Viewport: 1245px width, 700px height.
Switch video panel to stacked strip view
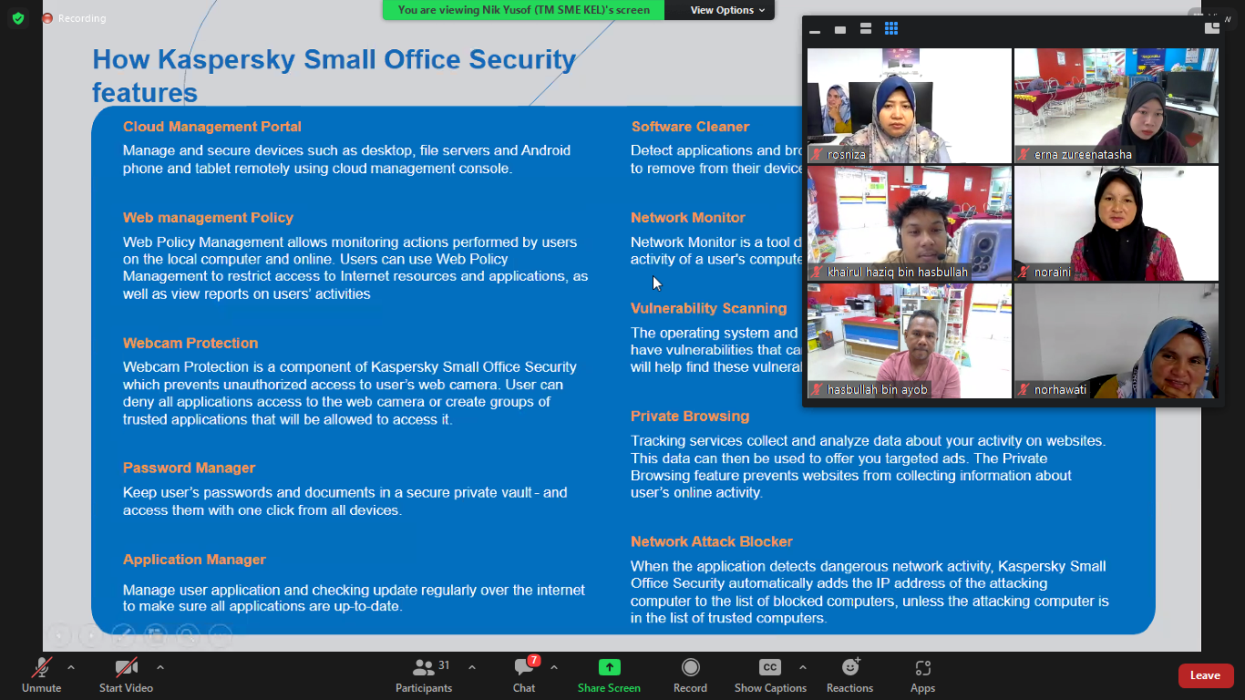coord(866,29)
